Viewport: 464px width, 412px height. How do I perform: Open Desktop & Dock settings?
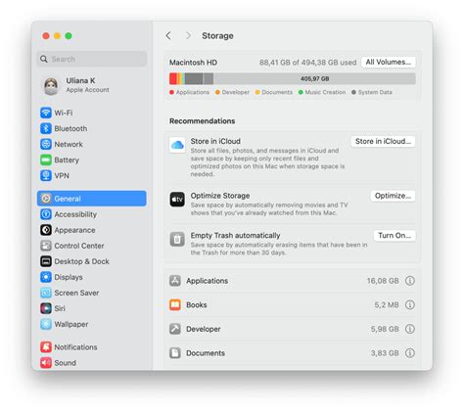(x=91, y=261)
